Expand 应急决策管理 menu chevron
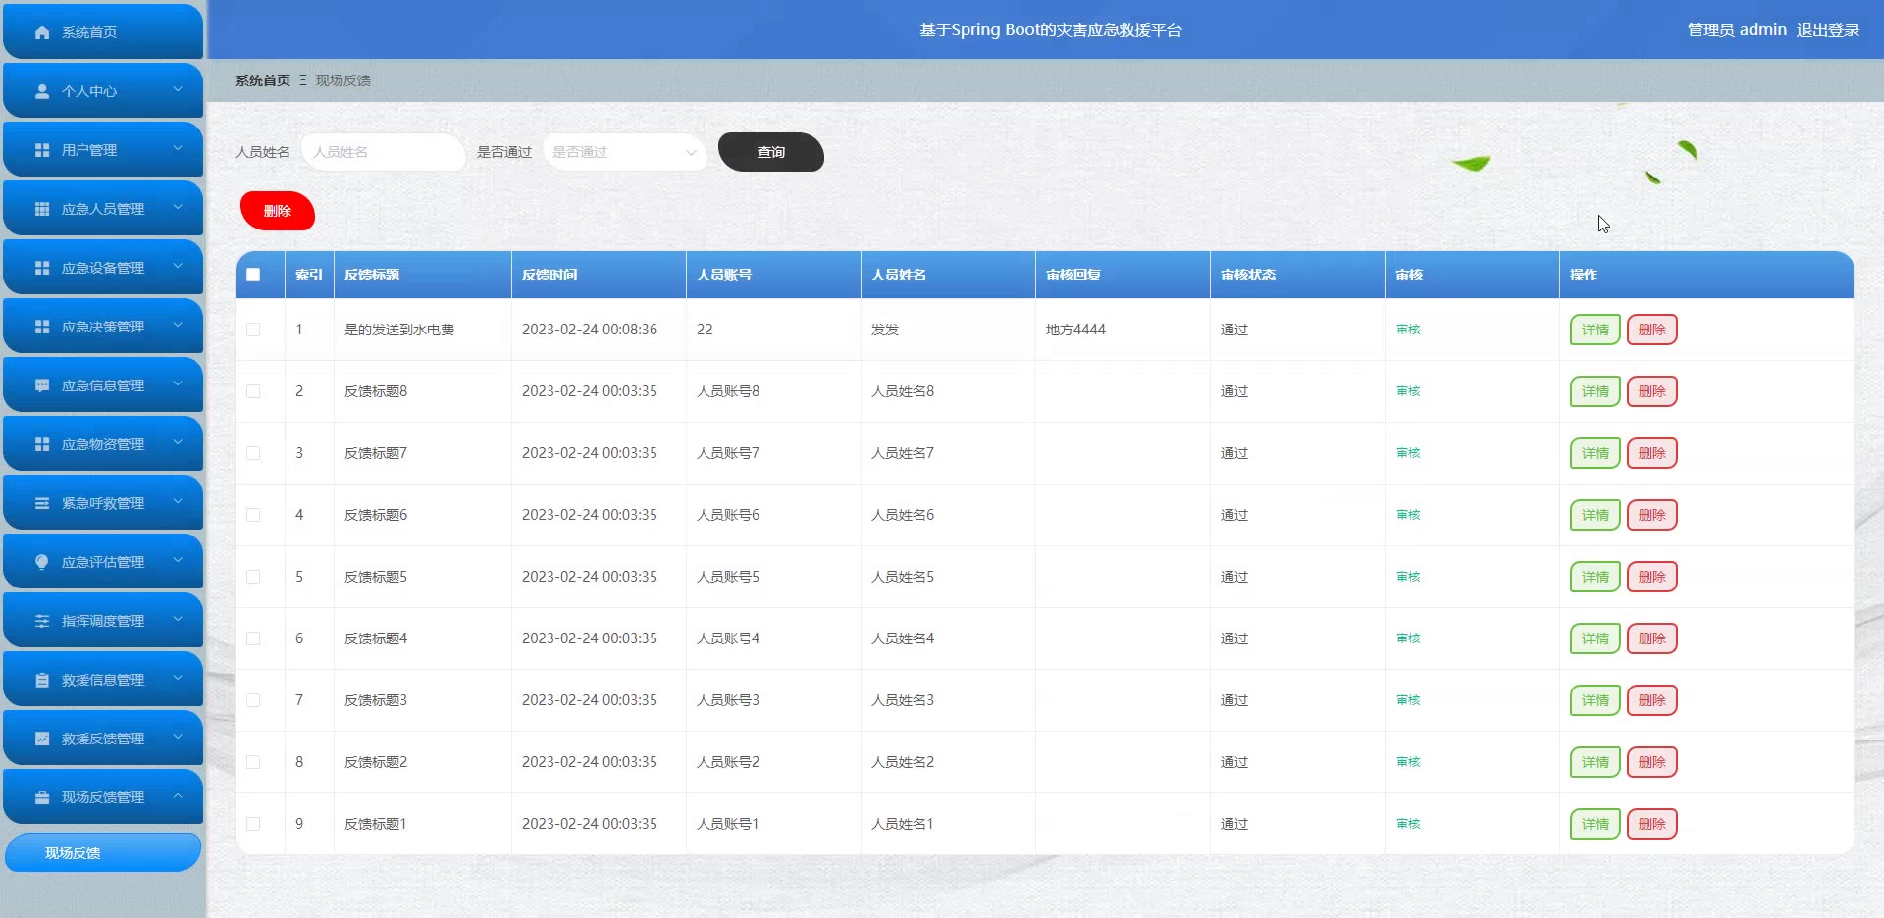Screen dimensions: 1884x918 pos(178,325)
